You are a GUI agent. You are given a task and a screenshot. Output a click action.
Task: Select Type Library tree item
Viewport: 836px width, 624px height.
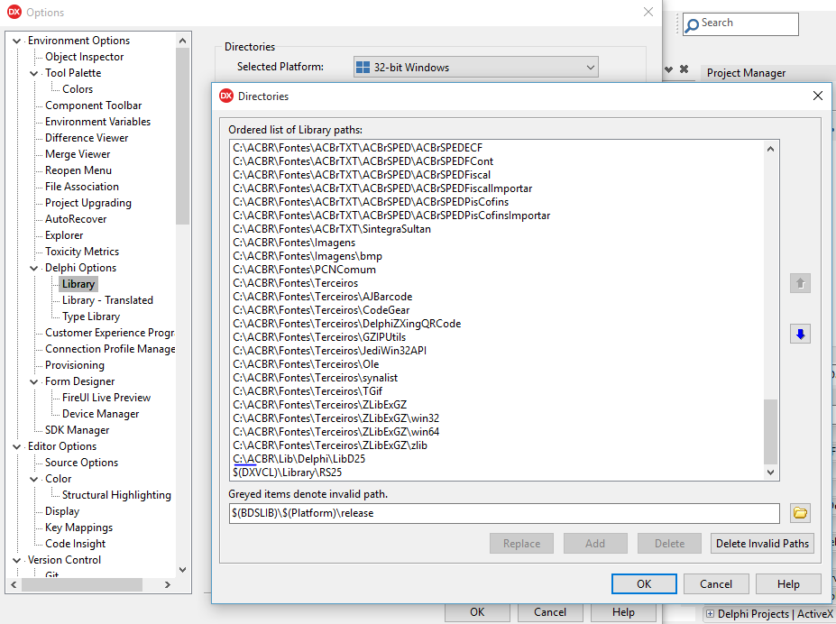[x=91, y=317]
